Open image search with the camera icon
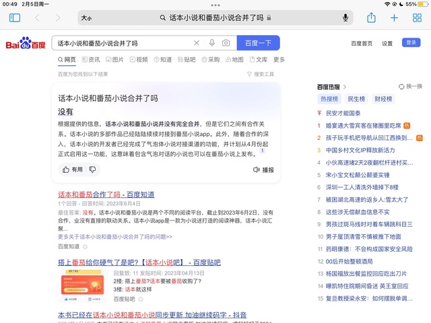The image size is (431, 323). (226, 43)
